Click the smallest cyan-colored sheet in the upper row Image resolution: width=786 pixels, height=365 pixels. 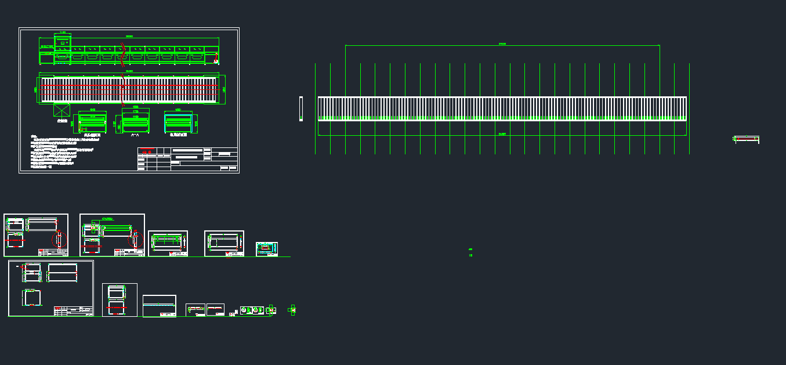point(266,248)
